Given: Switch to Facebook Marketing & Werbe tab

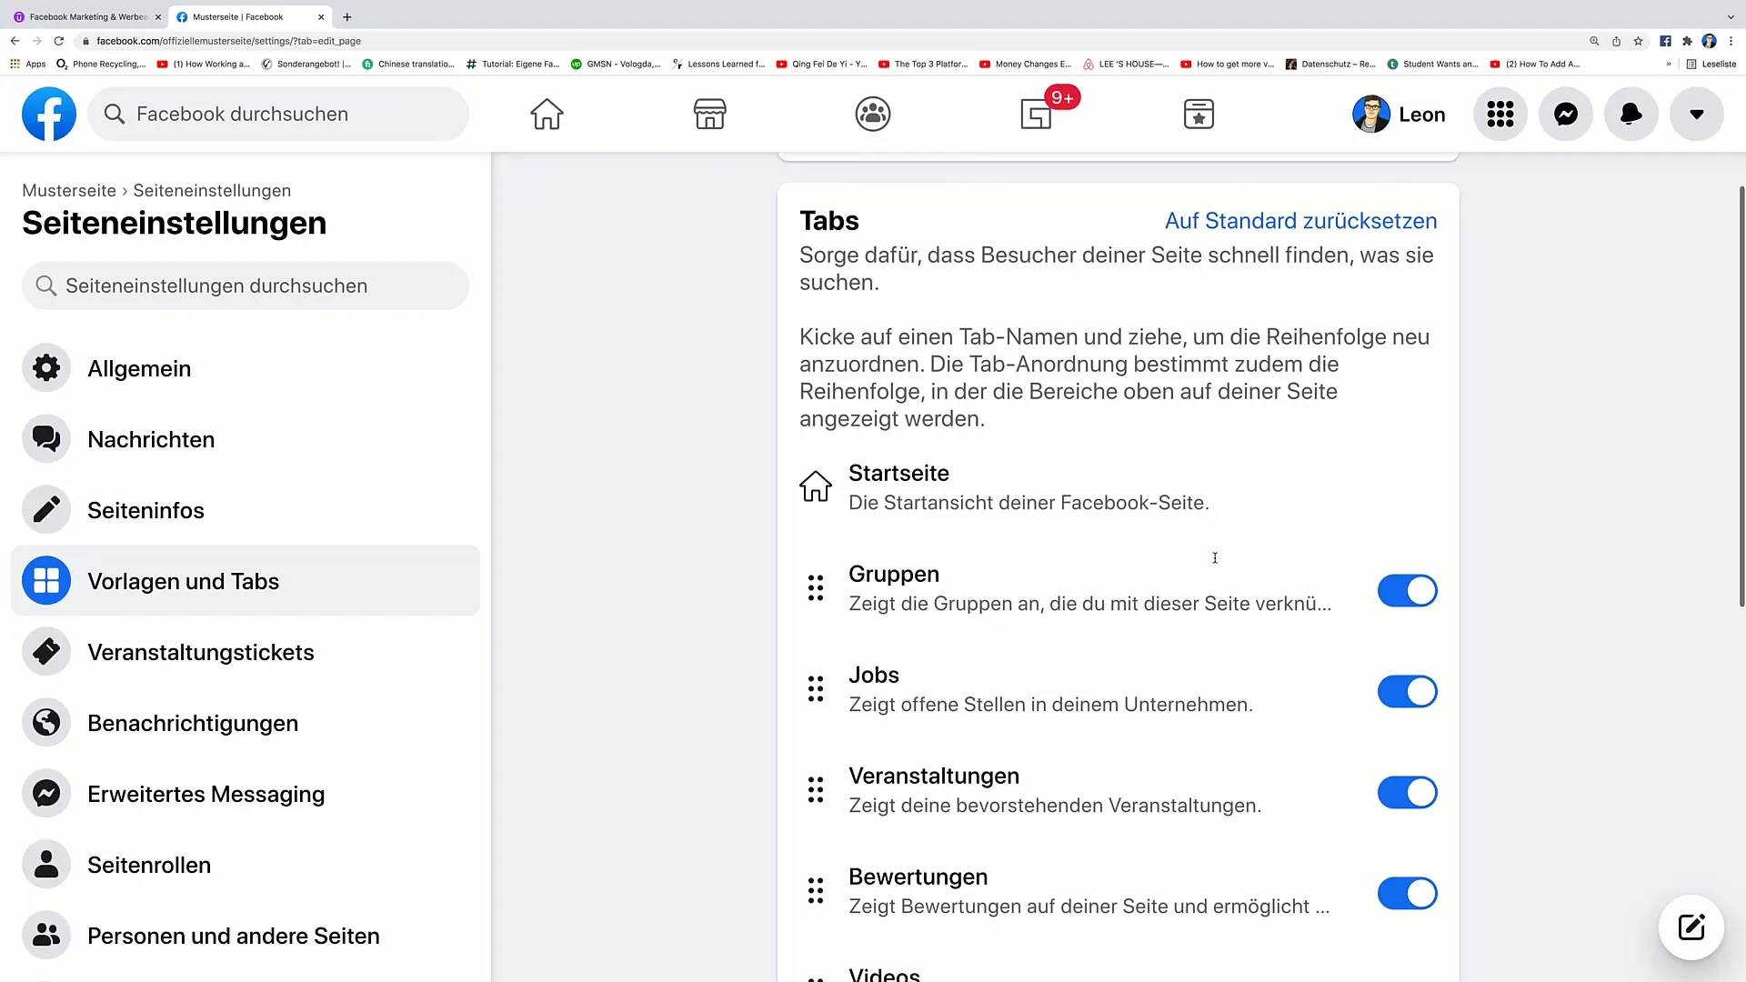Looking at the screenshot, I should (87, 16).
